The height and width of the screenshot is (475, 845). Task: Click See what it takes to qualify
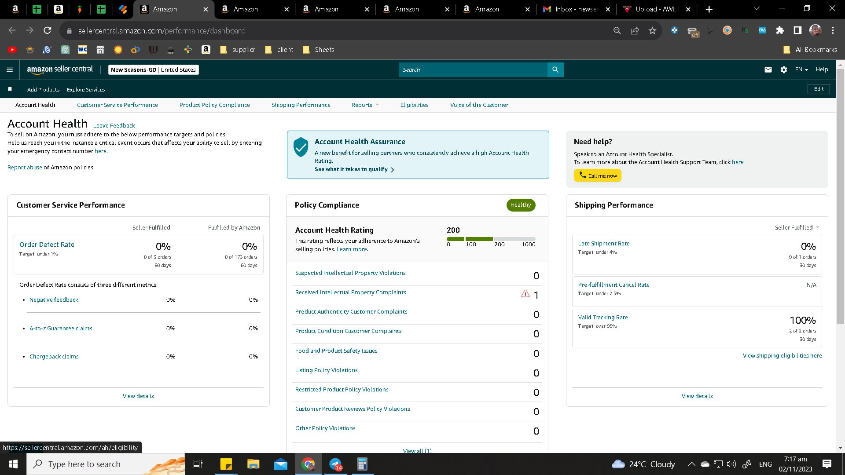click(x=354, y=169)
